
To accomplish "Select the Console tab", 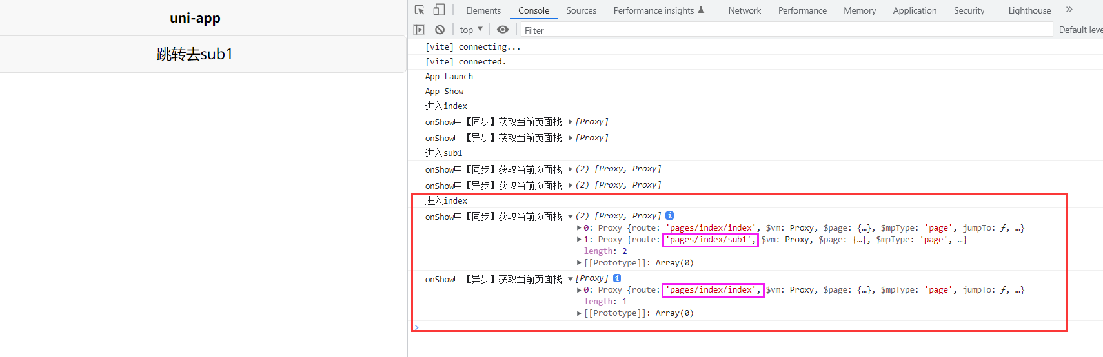I will (x=534, y=10).
